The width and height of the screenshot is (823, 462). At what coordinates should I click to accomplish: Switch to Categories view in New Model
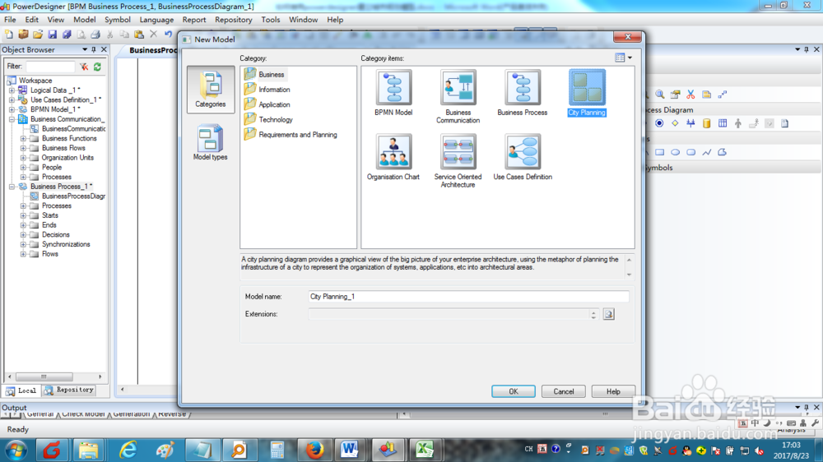click(x=211, y=90)
